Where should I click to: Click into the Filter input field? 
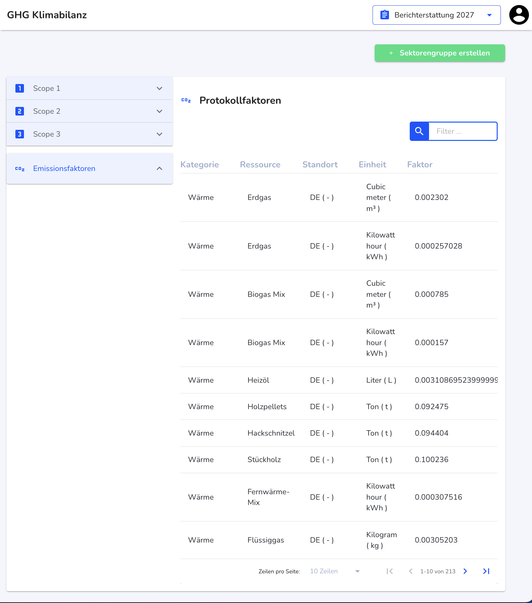[x=463, y=131]
